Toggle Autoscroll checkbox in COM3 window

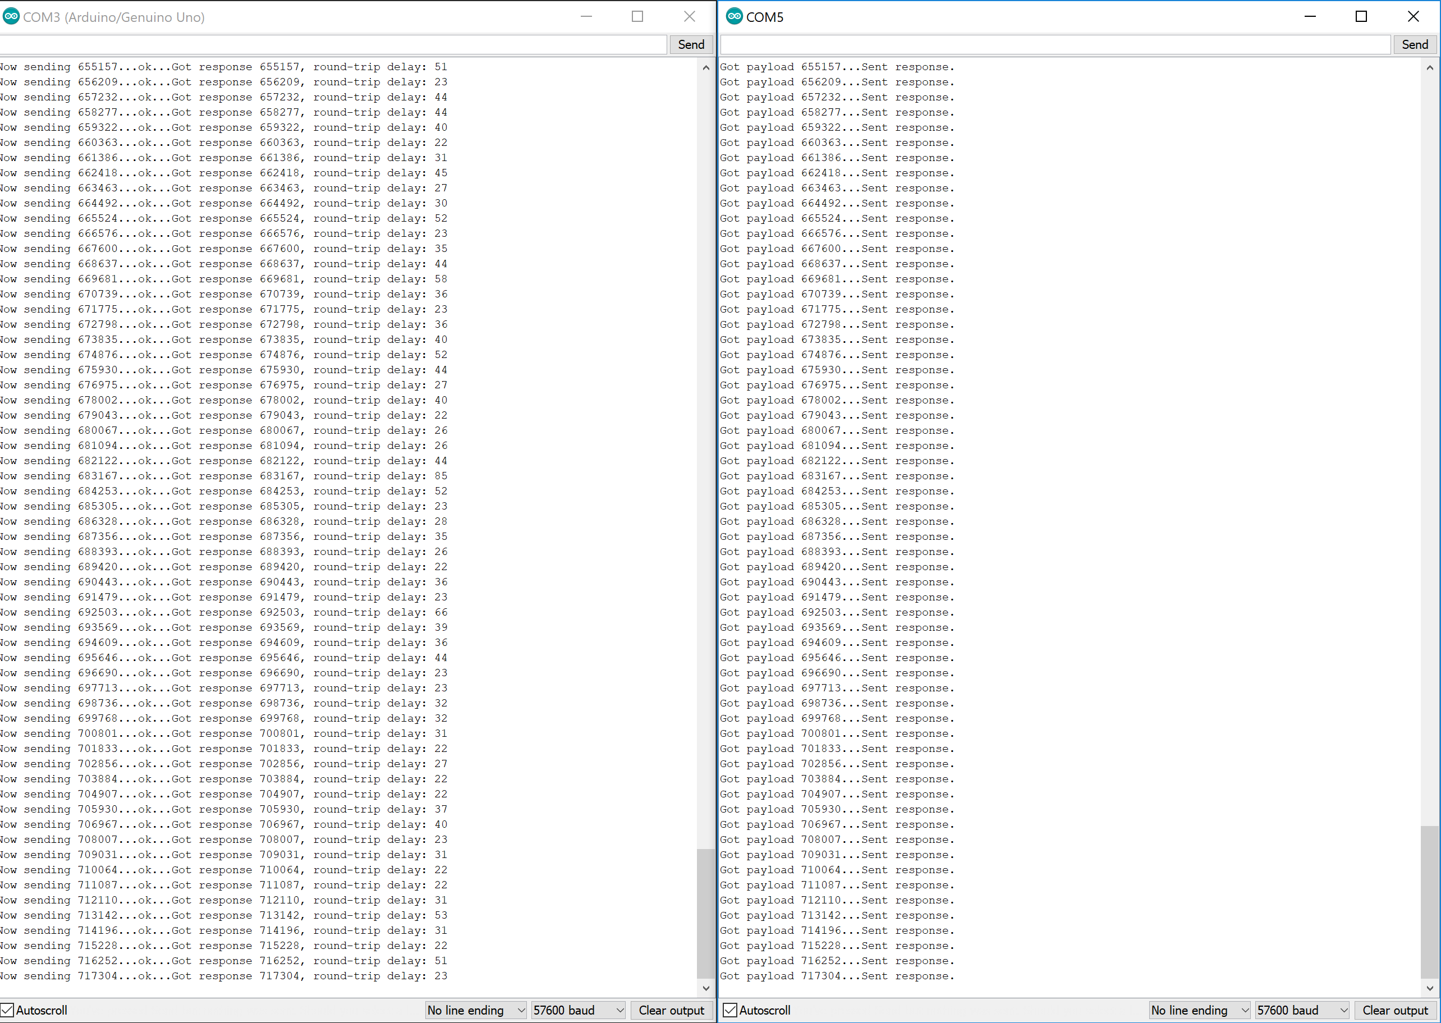pyautogui.click(x=7, y=1010)
